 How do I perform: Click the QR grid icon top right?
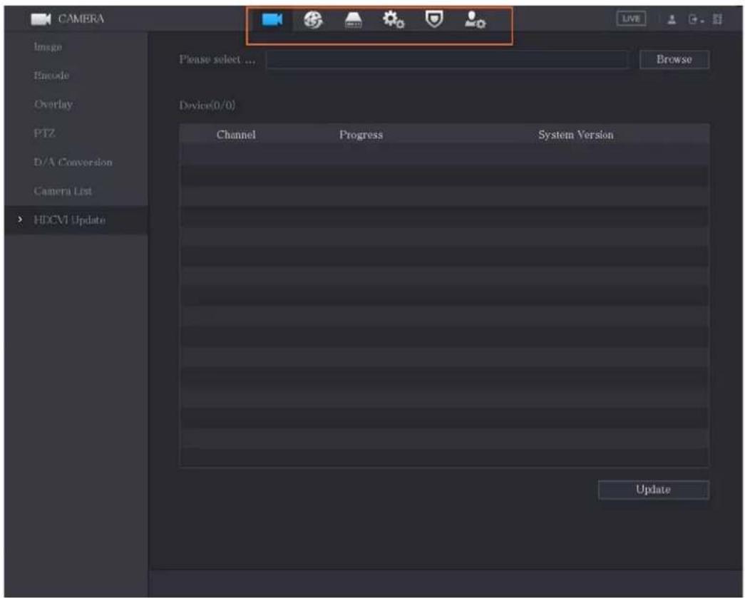coord(717,19)
